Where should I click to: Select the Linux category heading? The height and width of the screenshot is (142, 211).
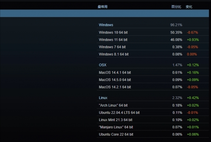(103, 98)
